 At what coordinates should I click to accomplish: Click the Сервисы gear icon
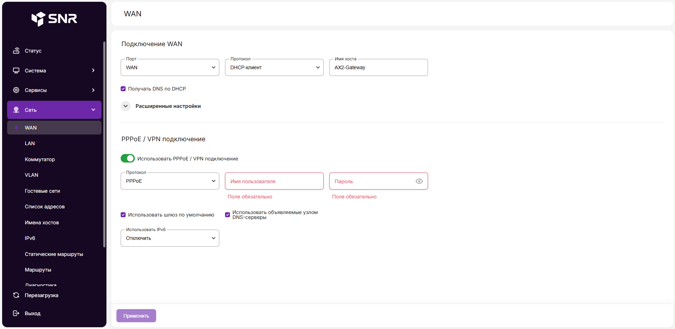16,90
